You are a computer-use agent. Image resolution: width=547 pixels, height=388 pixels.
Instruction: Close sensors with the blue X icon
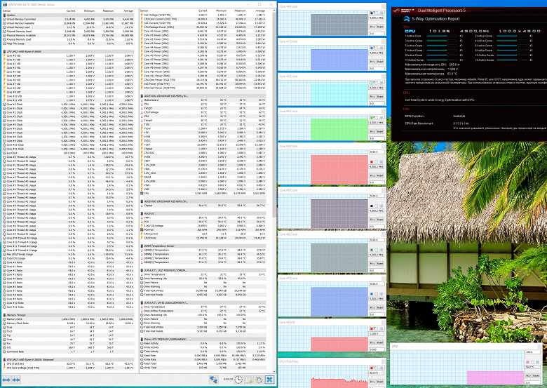270,380
